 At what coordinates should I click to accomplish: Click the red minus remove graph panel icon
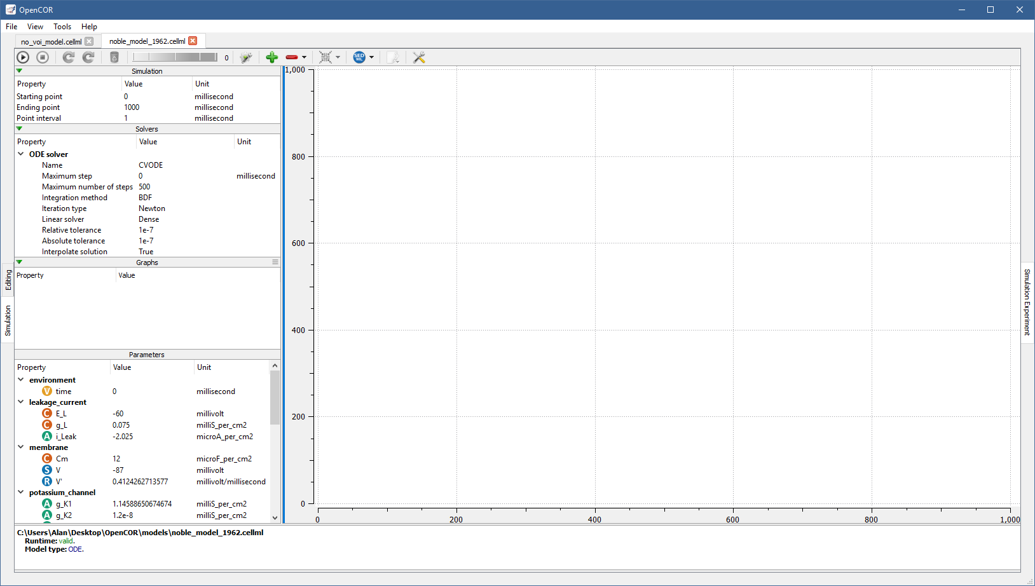(292, 57)
